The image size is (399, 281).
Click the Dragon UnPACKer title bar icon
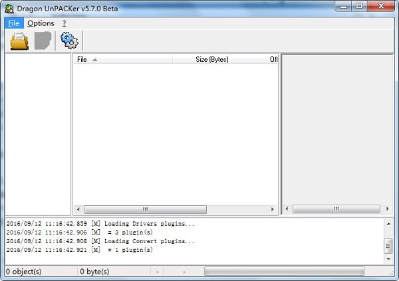point(9,9)
